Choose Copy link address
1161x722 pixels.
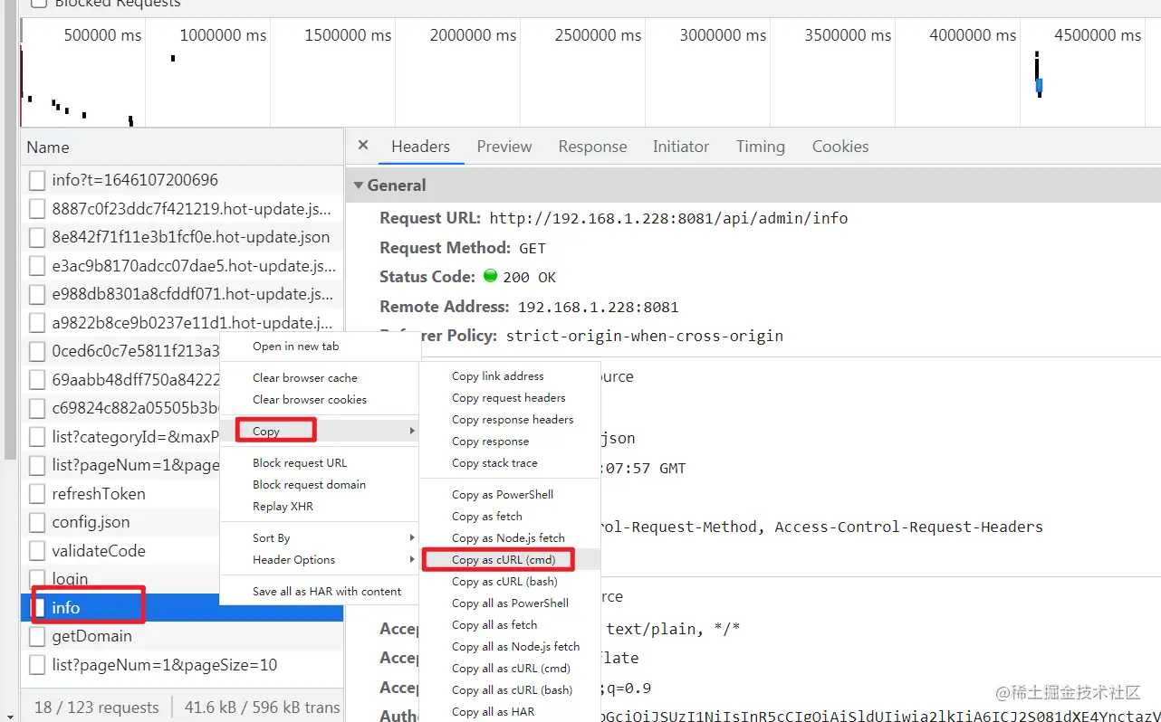tap(510, 376)
